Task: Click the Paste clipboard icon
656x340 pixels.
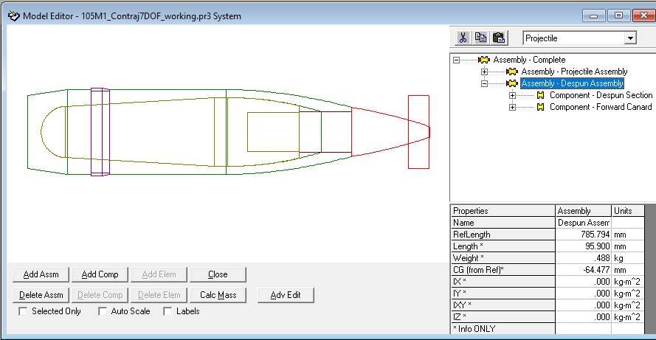Action: pyautogui.click(x=498, y=38)
